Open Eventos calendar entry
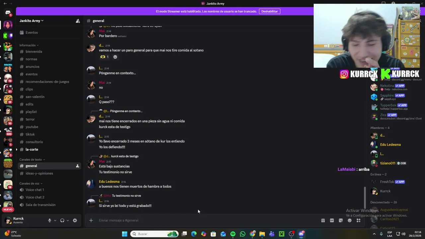 coord(32,33)
